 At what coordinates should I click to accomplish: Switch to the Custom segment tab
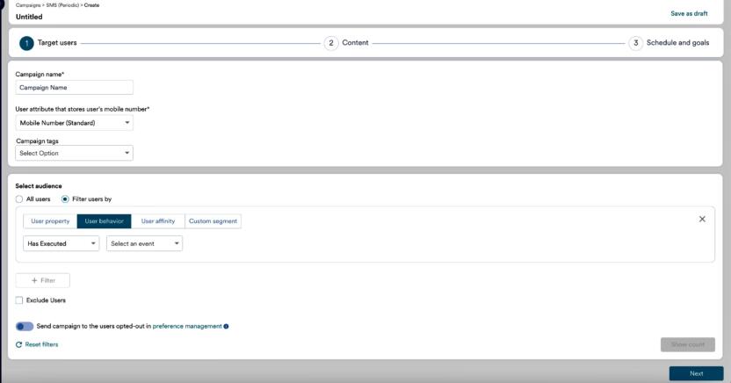point(213,220)
